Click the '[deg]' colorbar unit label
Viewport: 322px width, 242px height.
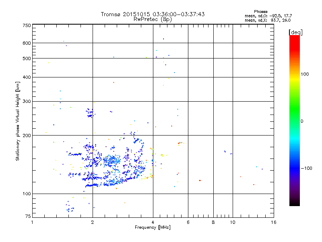(295, 32)
